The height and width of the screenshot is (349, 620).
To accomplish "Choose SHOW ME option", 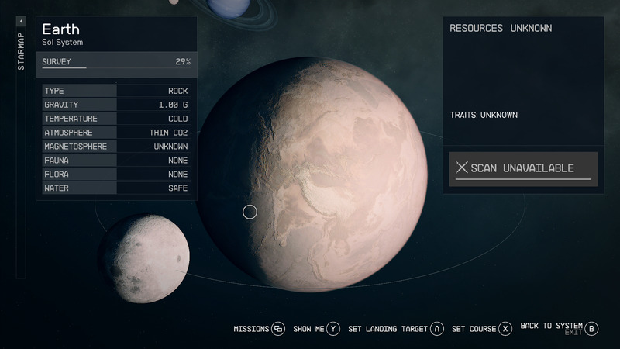I will [x=308, y=329].
